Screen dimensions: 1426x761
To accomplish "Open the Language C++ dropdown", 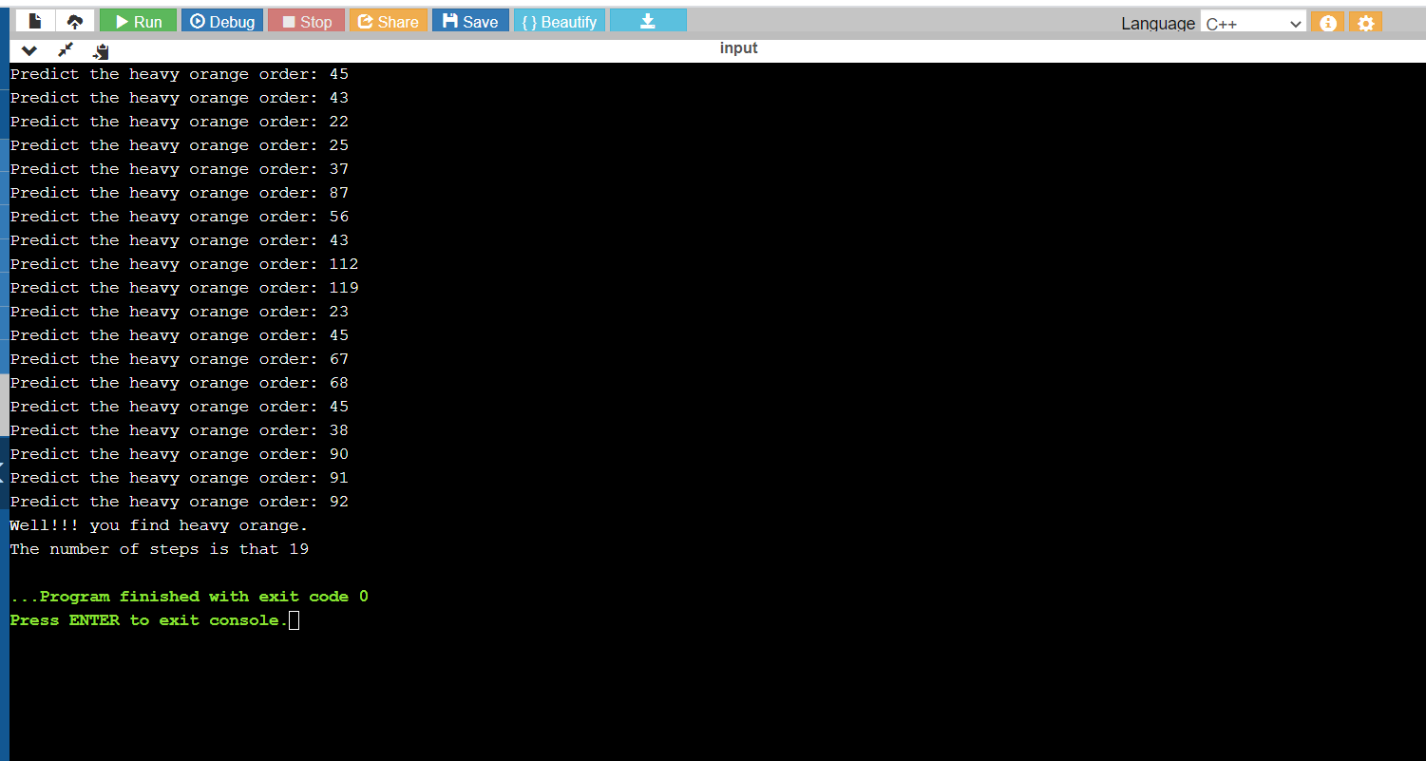I will point(1253,24).
